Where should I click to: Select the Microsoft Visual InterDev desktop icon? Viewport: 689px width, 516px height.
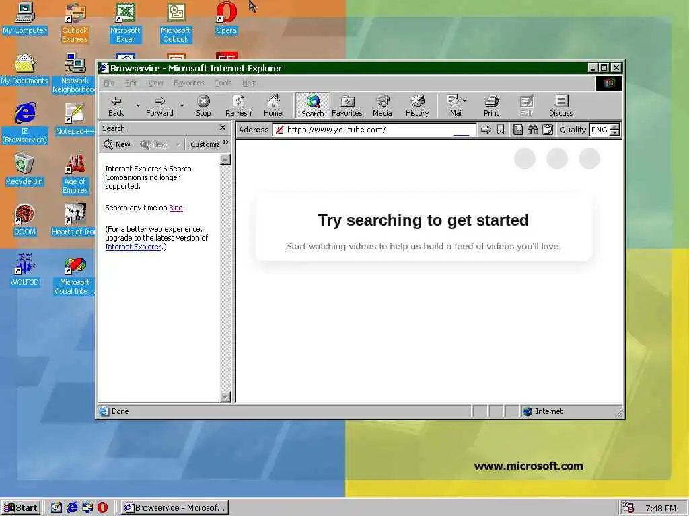[x=75, y=275]
